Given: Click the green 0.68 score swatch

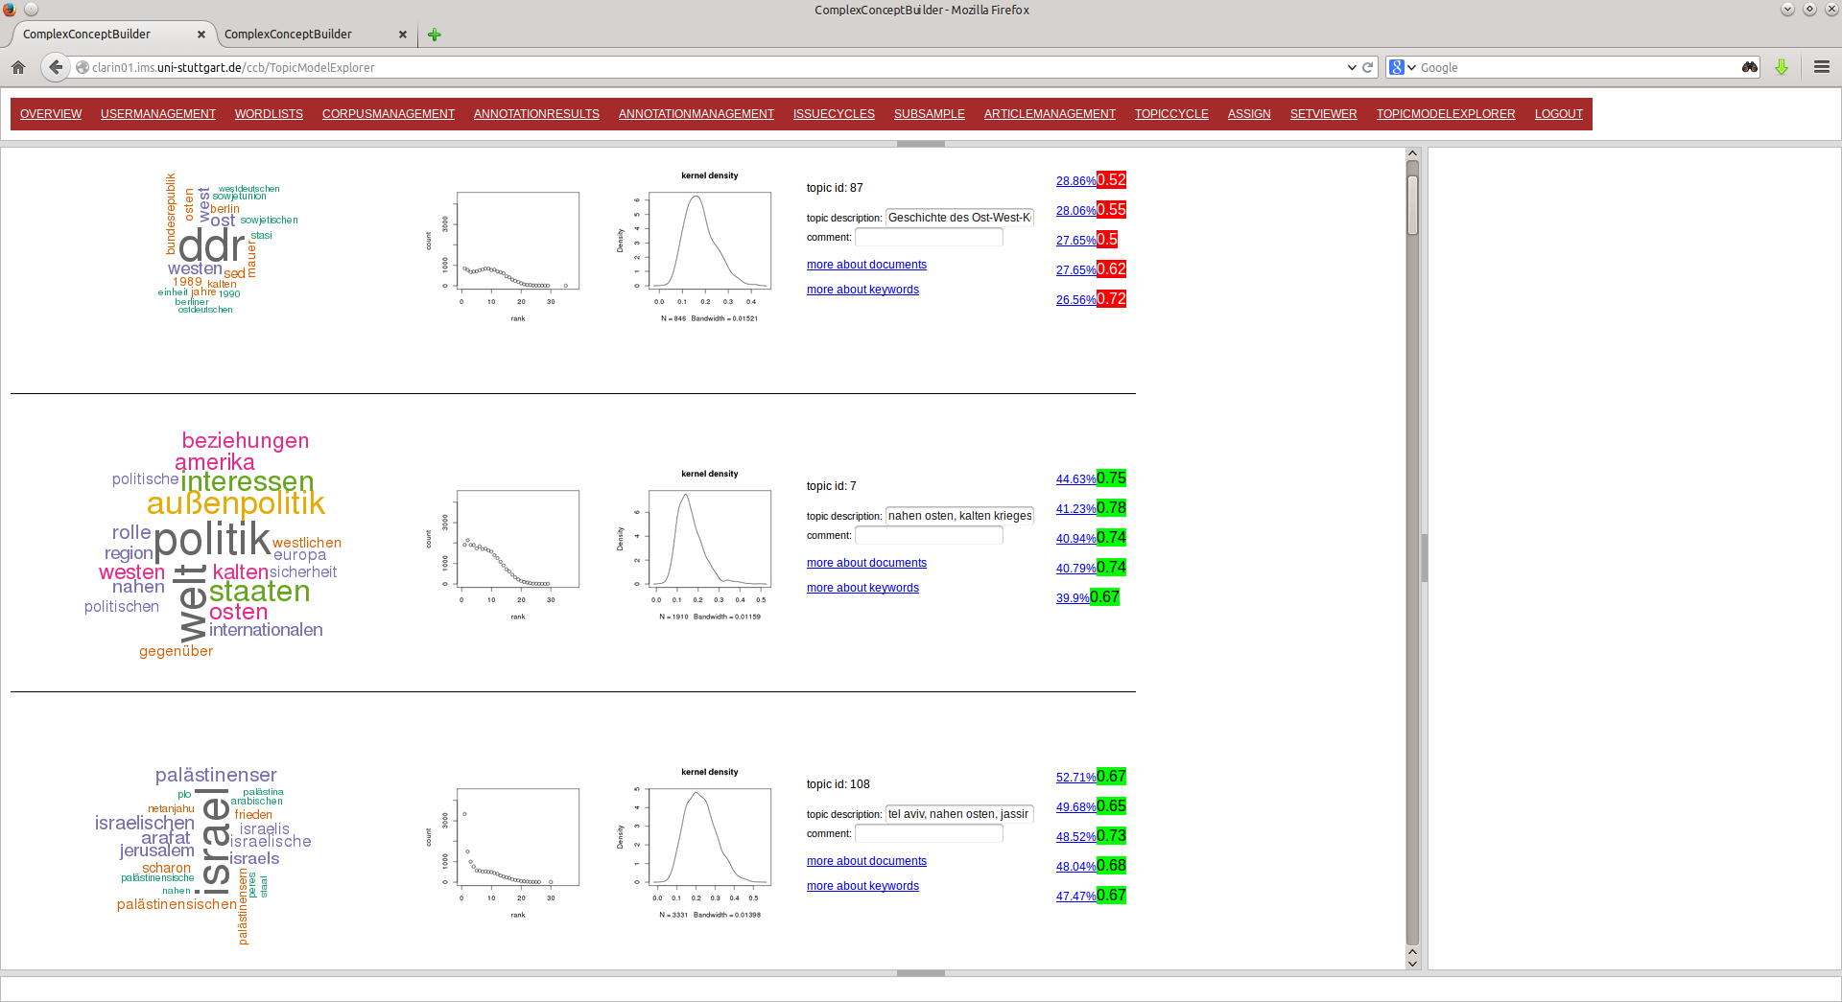Looking at the screenshot, I should [x=1111, y=866].
